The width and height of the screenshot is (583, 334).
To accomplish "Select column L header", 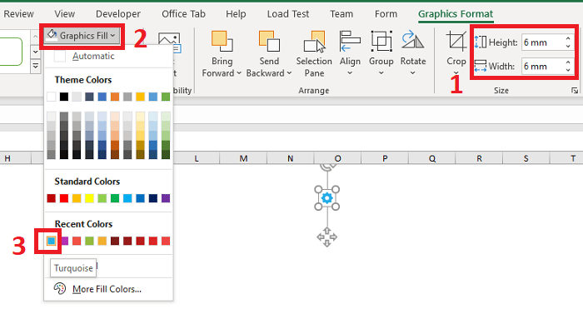I will click(197, 158).
